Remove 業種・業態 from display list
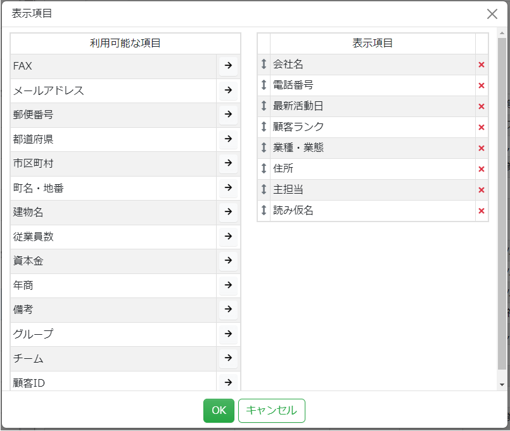The width and height of the screenshot is (510, 431). point(481,148)
